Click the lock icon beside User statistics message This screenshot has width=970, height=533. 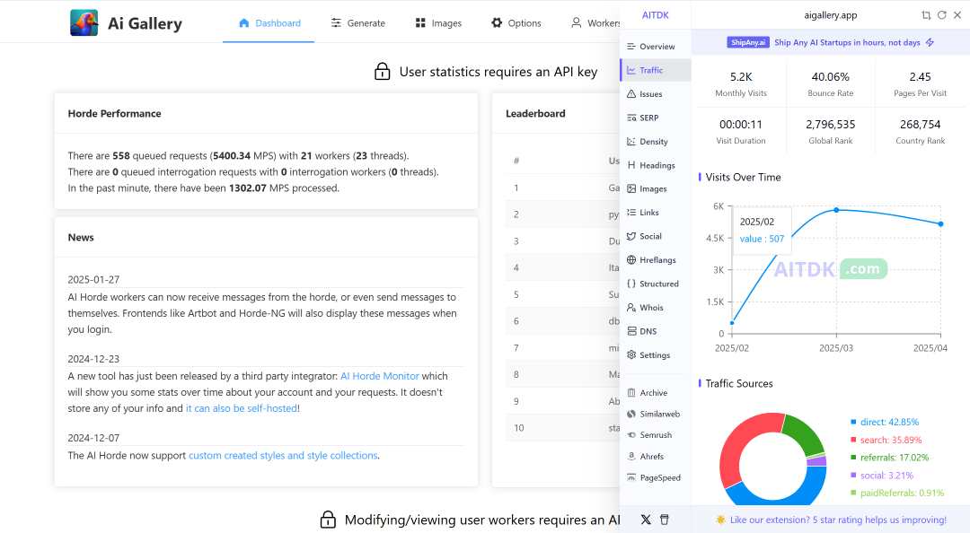(383, 72)
